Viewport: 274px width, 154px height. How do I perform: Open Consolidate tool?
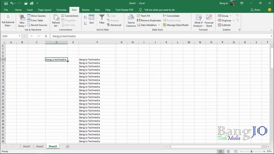coord(171,16)
